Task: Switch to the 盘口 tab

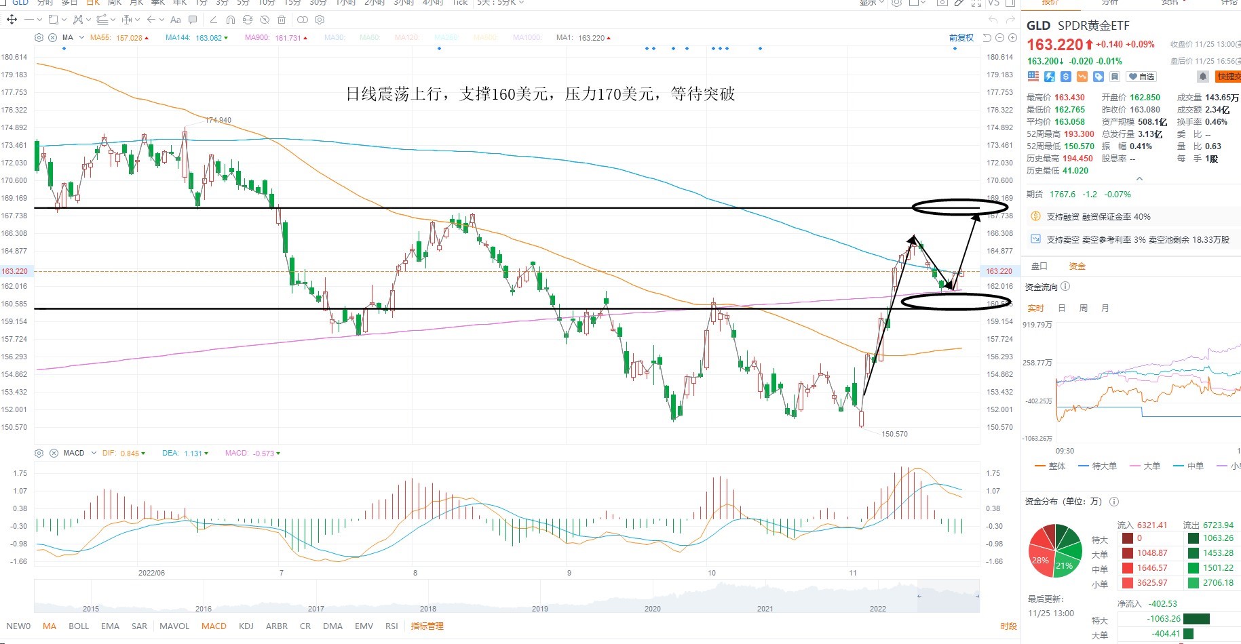Action: (x=1039, y=266)
